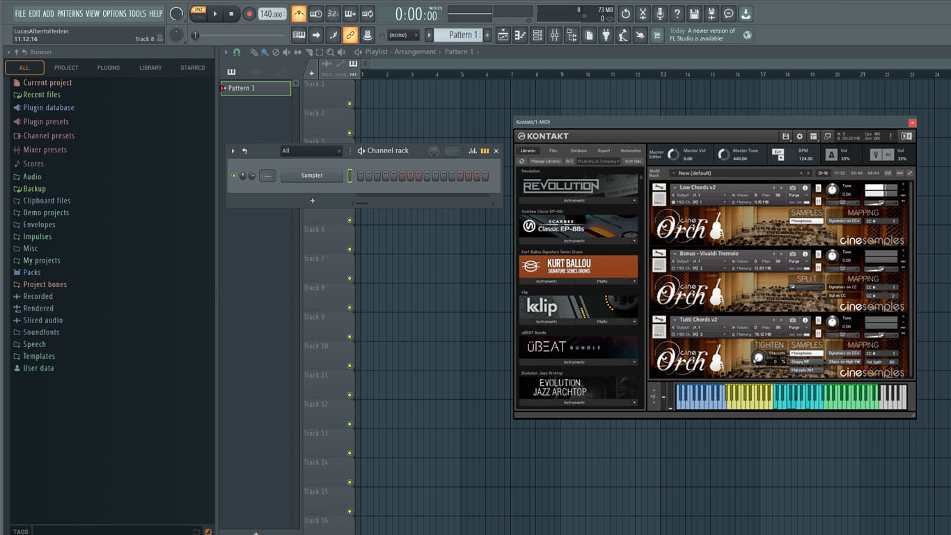Click the help question mark icon
The width and height of the screenshot is (951, 535).
[677, 14]
